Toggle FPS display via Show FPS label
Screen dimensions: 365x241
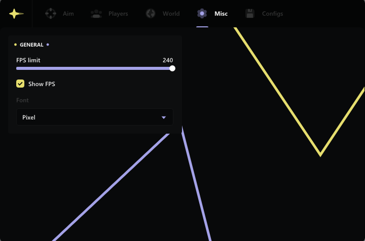pos(42,84)
